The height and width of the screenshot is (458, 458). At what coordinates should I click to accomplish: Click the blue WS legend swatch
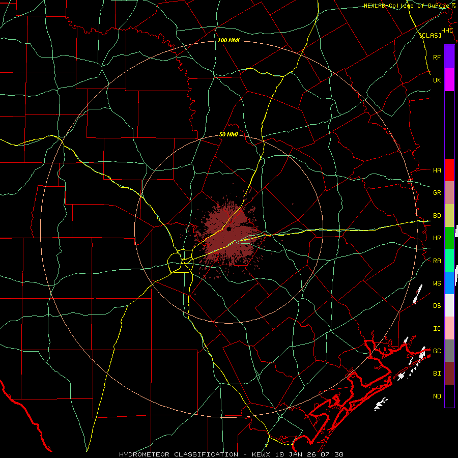click(449, 283)
